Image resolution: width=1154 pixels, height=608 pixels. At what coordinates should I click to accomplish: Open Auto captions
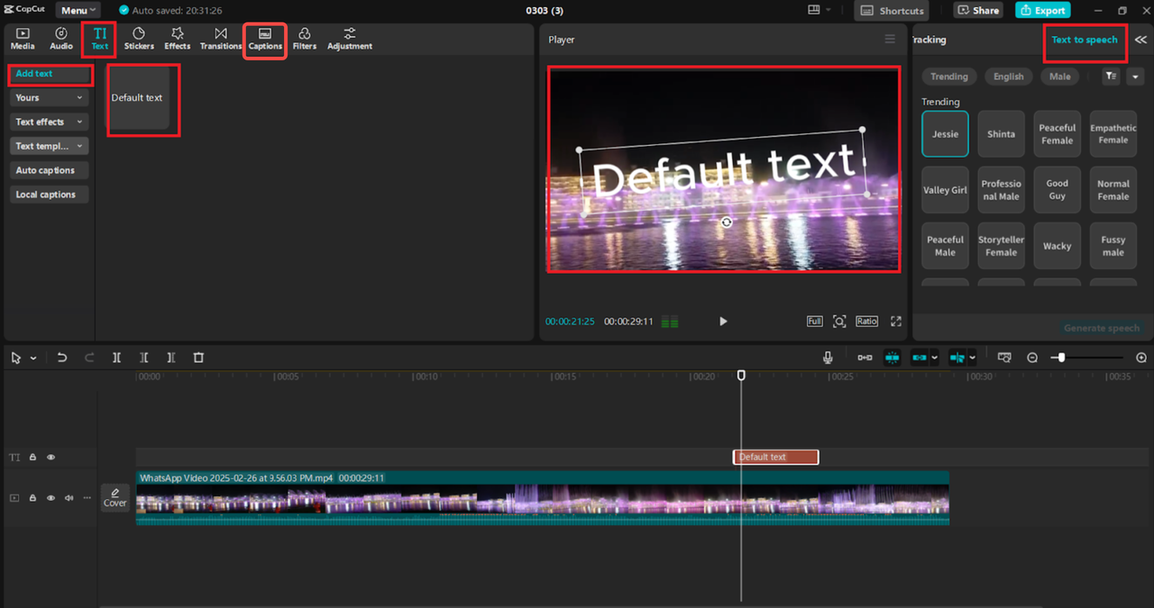coord(50,170)
